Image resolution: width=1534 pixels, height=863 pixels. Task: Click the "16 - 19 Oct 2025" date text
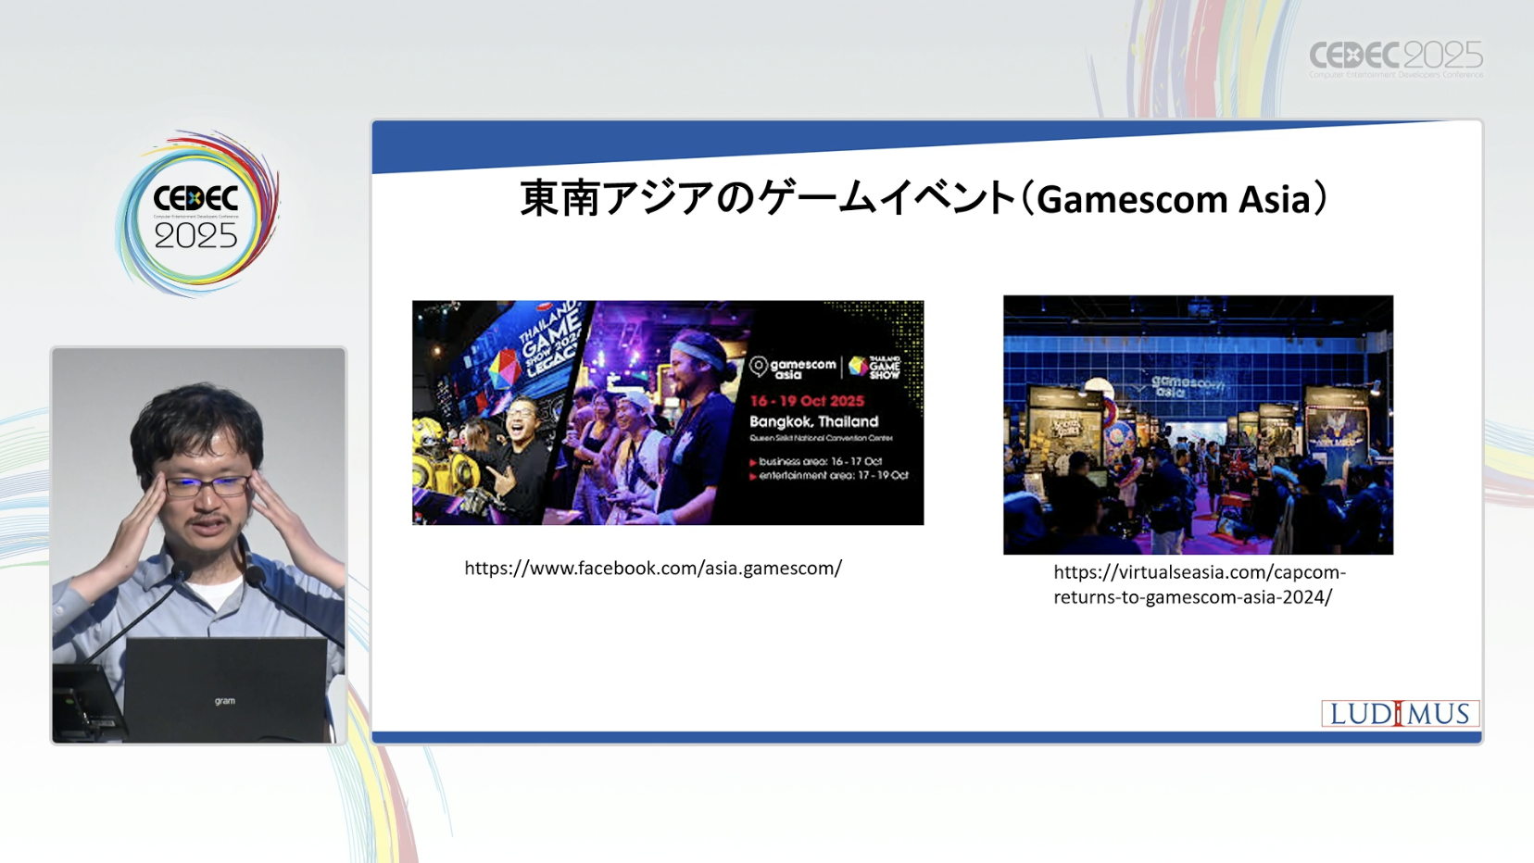point(807,401)
